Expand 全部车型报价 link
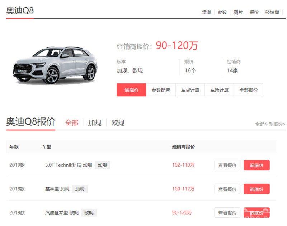The height and width of the screenshot is (226, 287). coord(270,124)
